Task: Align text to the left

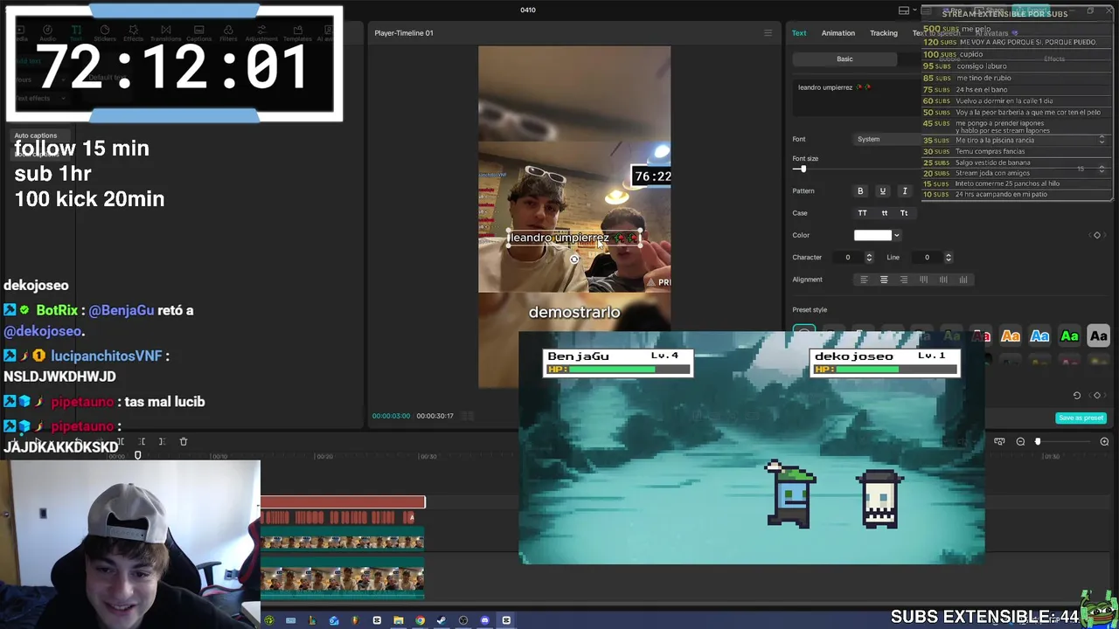Action: coord(864,280)
